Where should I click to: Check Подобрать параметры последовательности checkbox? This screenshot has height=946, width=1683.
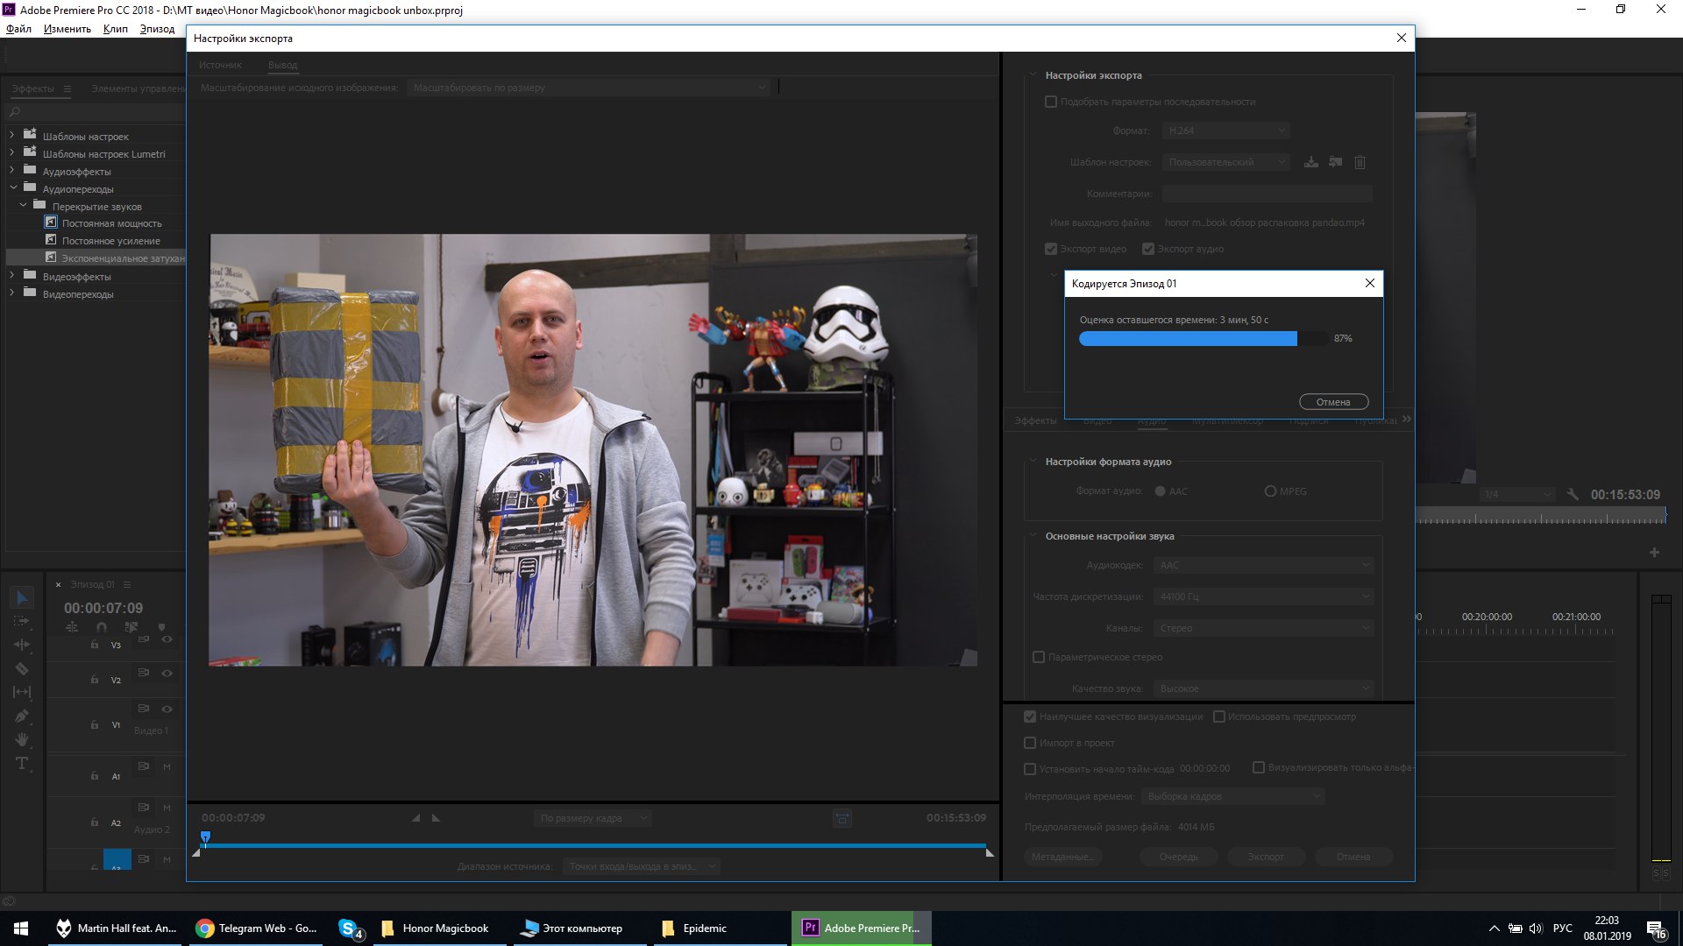coord(1051,102)
